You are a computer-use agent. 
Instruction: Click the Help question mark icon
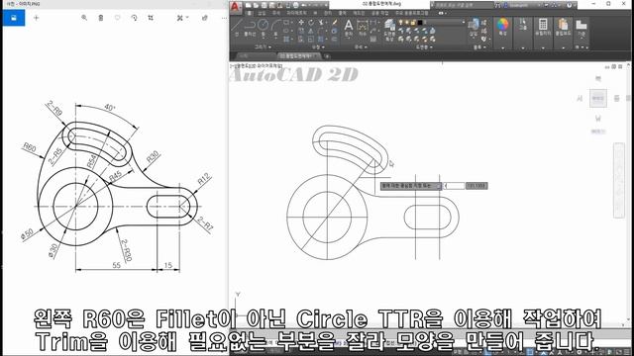570,5
